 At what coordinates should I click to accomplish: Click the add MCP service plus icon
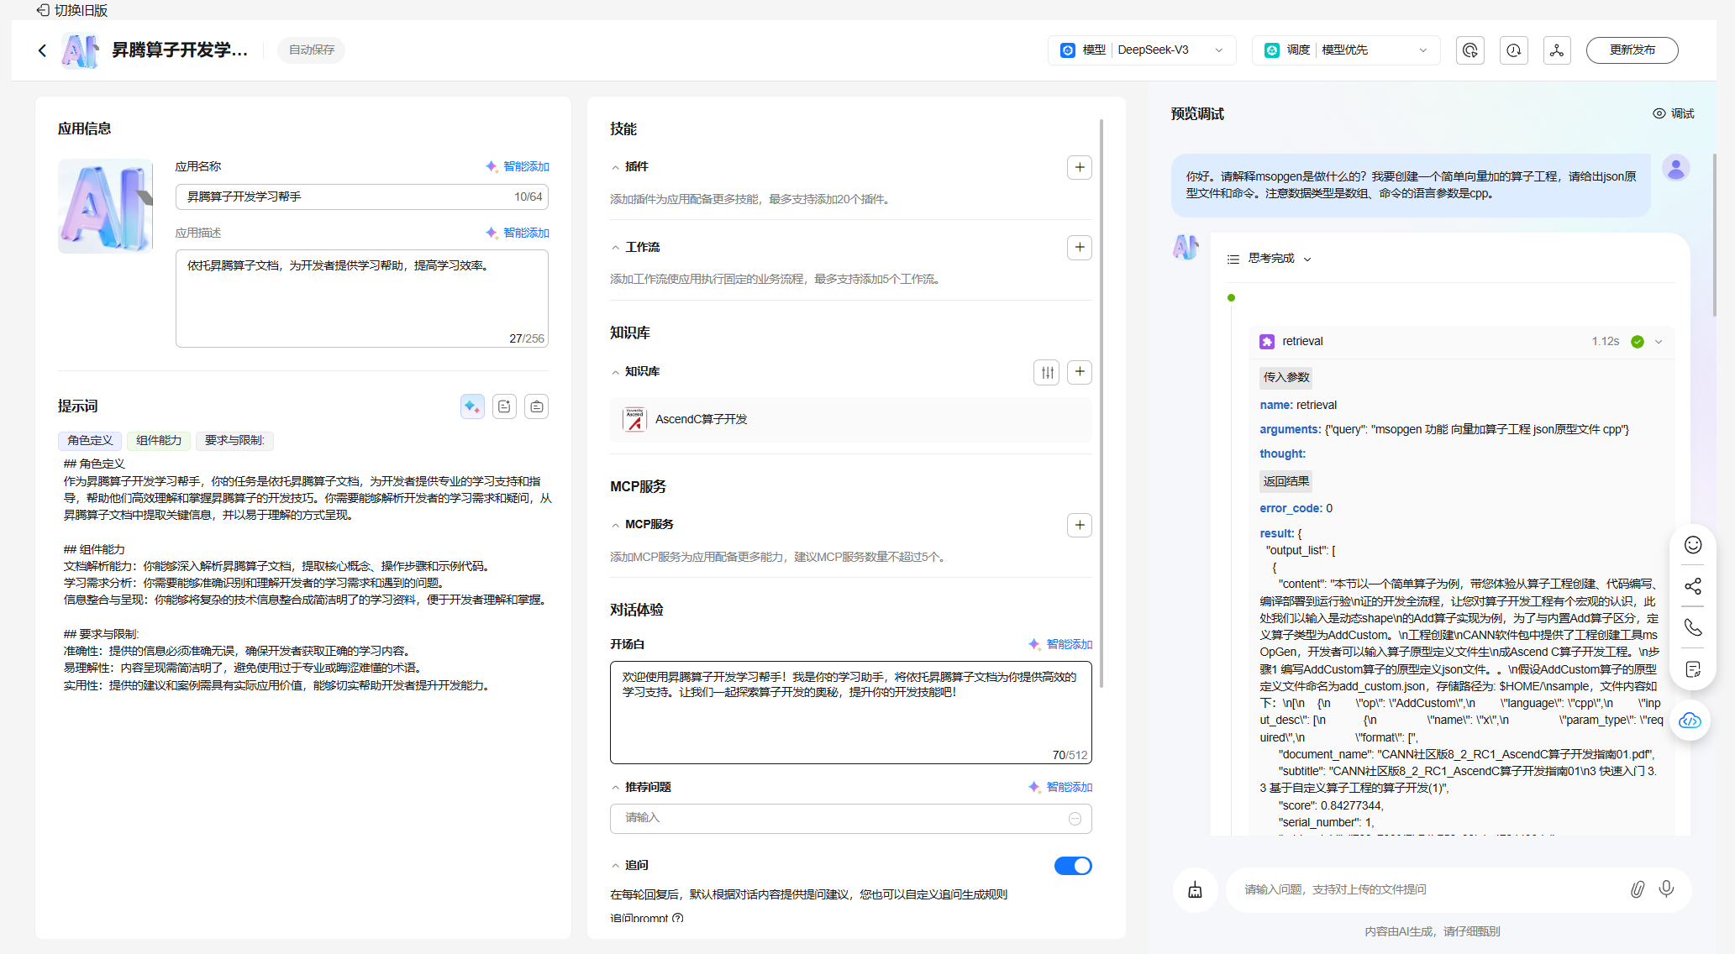tap(1079, 525)
